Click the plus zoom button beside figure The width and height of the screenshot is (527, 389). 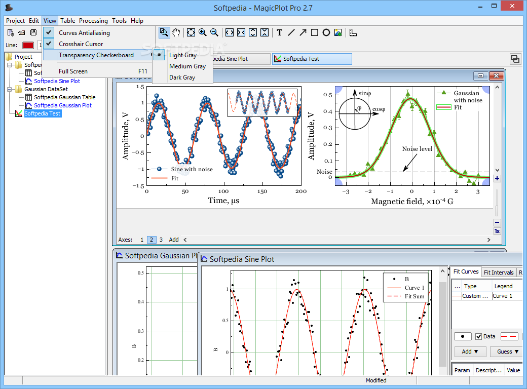pos(497,178)
